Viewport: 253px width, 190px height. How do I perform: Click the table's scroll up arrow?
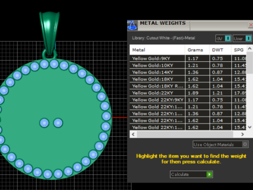250,49
